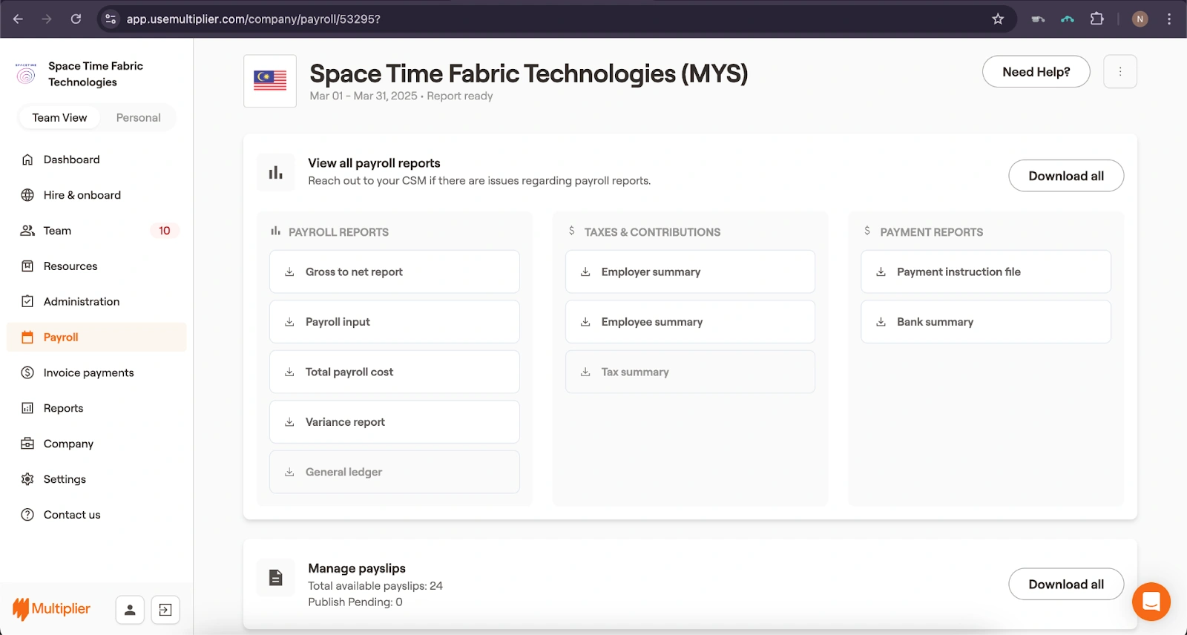
Task: Click download icon of Payroll input
Action: pyautogui.click(x=289, y=322)
